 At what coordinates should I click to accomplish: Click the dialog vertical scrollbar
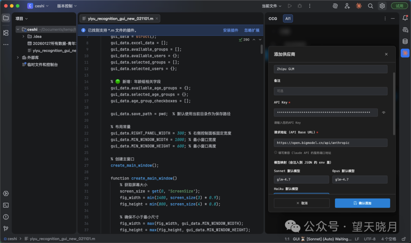coord(394,104)
